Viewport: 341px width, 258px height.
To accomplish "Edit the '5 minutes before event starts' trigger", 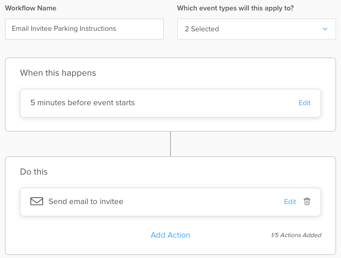I will point(304,103).
